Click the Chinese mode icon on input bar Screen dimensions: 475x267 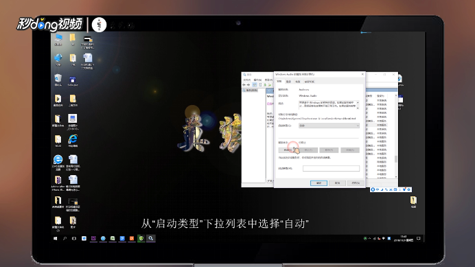tap(378, 189)
